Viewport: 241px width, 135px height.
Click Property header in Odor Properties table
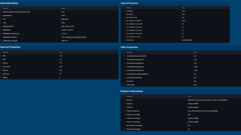160,52
